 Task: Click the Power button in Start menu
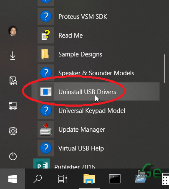click(x=13, y=156)
